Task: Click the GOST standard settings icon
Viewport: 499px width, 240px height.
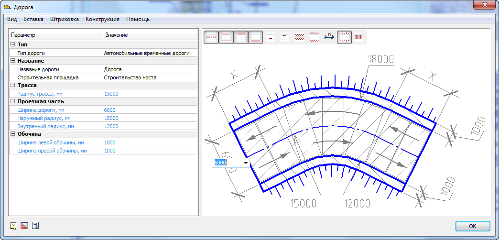Action: (35, 226)
